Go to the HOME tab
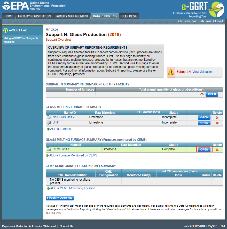Viewport: 227px width, 229px height. click(9, 16)
